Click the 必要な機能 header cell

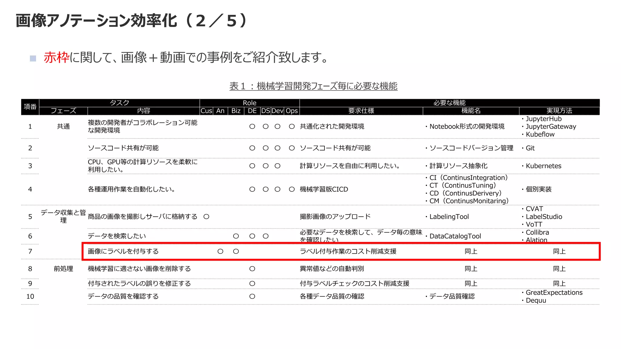point(449,103)
